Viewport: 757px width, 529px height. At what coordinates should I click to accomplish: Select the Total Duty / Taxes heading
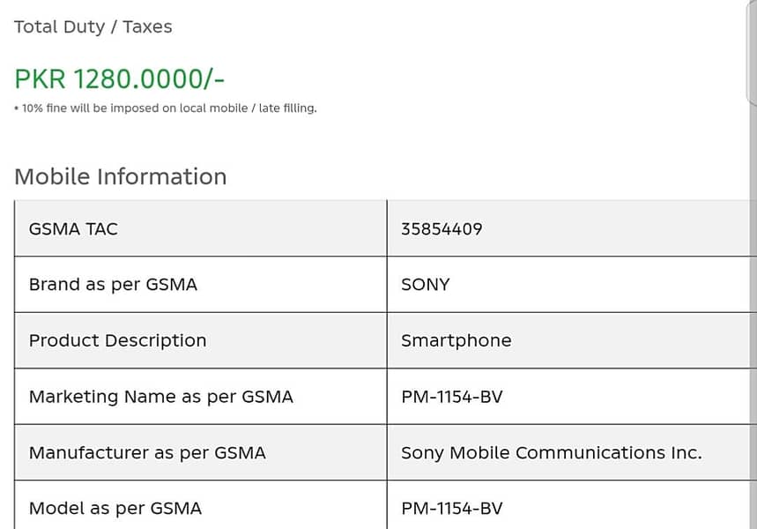coord(93,26)
